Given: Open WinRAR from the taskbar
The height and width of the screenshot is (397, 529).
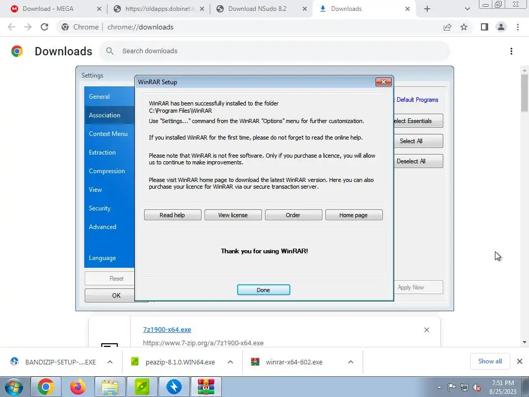Looking at the screenshot, I should 206,387.
